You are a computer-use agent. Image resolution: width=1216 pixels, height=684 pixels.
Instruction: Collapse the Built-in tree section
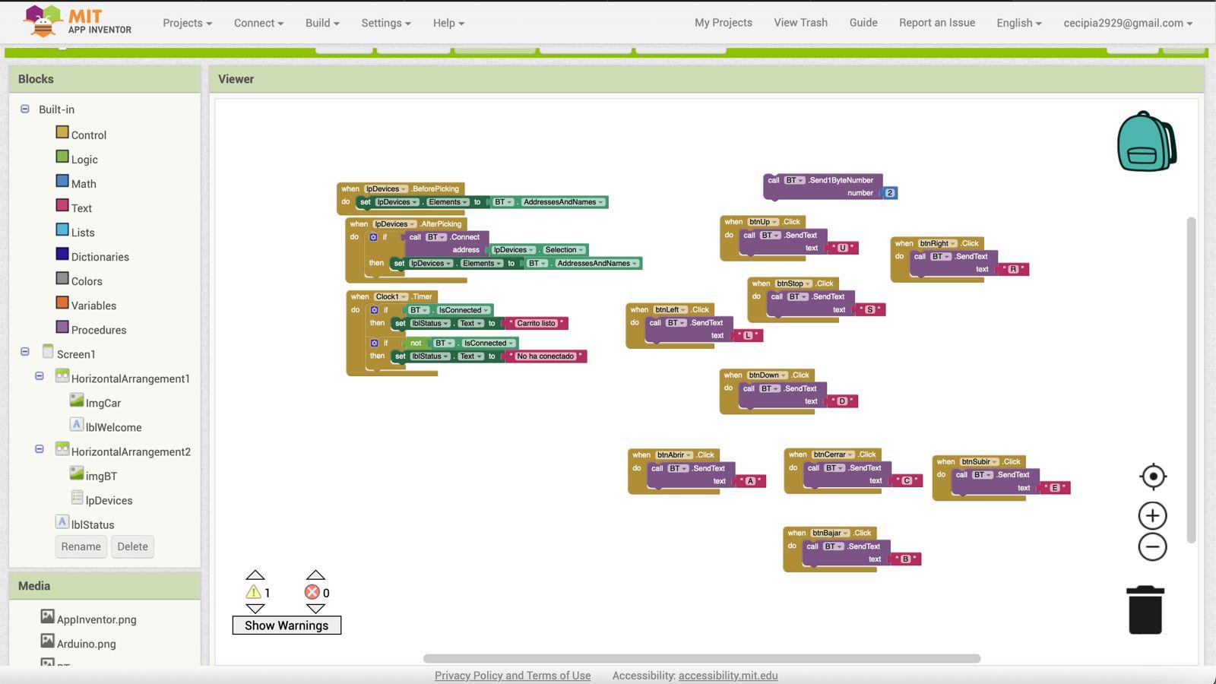[x=24, y=109]
